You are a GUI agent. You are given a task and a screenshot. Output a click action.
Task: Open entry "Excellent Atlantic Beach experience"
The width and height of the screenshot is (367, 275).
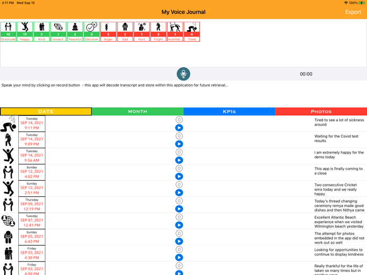pyautogui.click(x=339, y=222)
